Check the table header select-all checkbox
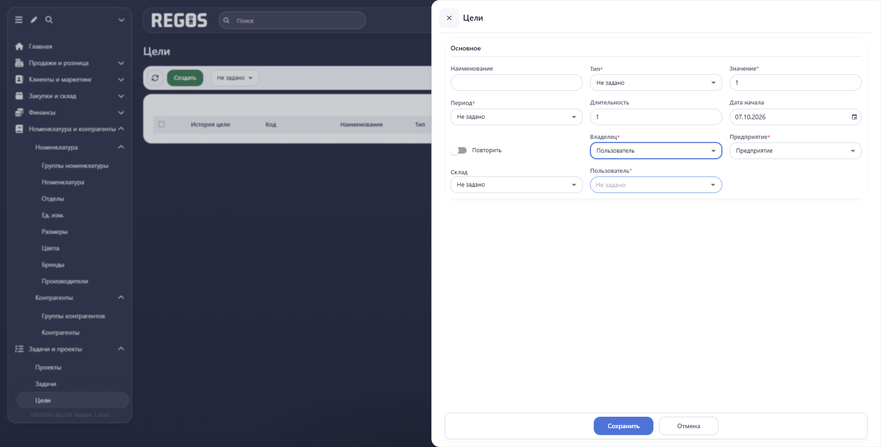This screenshot has width=881, height=447. [x=162, y=124]
